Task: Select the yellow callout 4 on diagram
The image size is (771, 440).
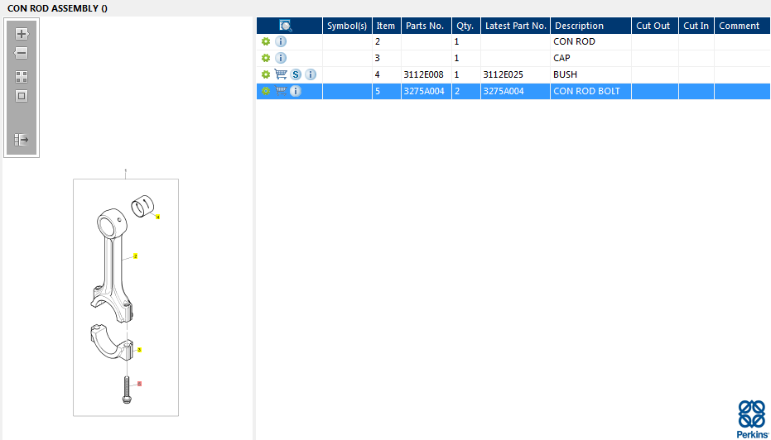Action: (158, 217)
